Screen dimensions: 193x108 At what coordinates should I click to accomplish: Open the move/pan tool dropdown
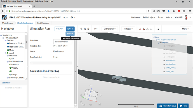pos(96,29)
